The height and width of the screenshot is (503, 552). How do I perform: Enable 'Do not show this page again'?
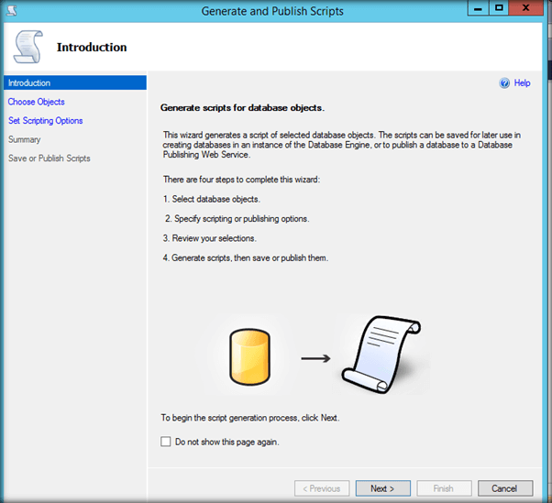click(x=165, y=442)
